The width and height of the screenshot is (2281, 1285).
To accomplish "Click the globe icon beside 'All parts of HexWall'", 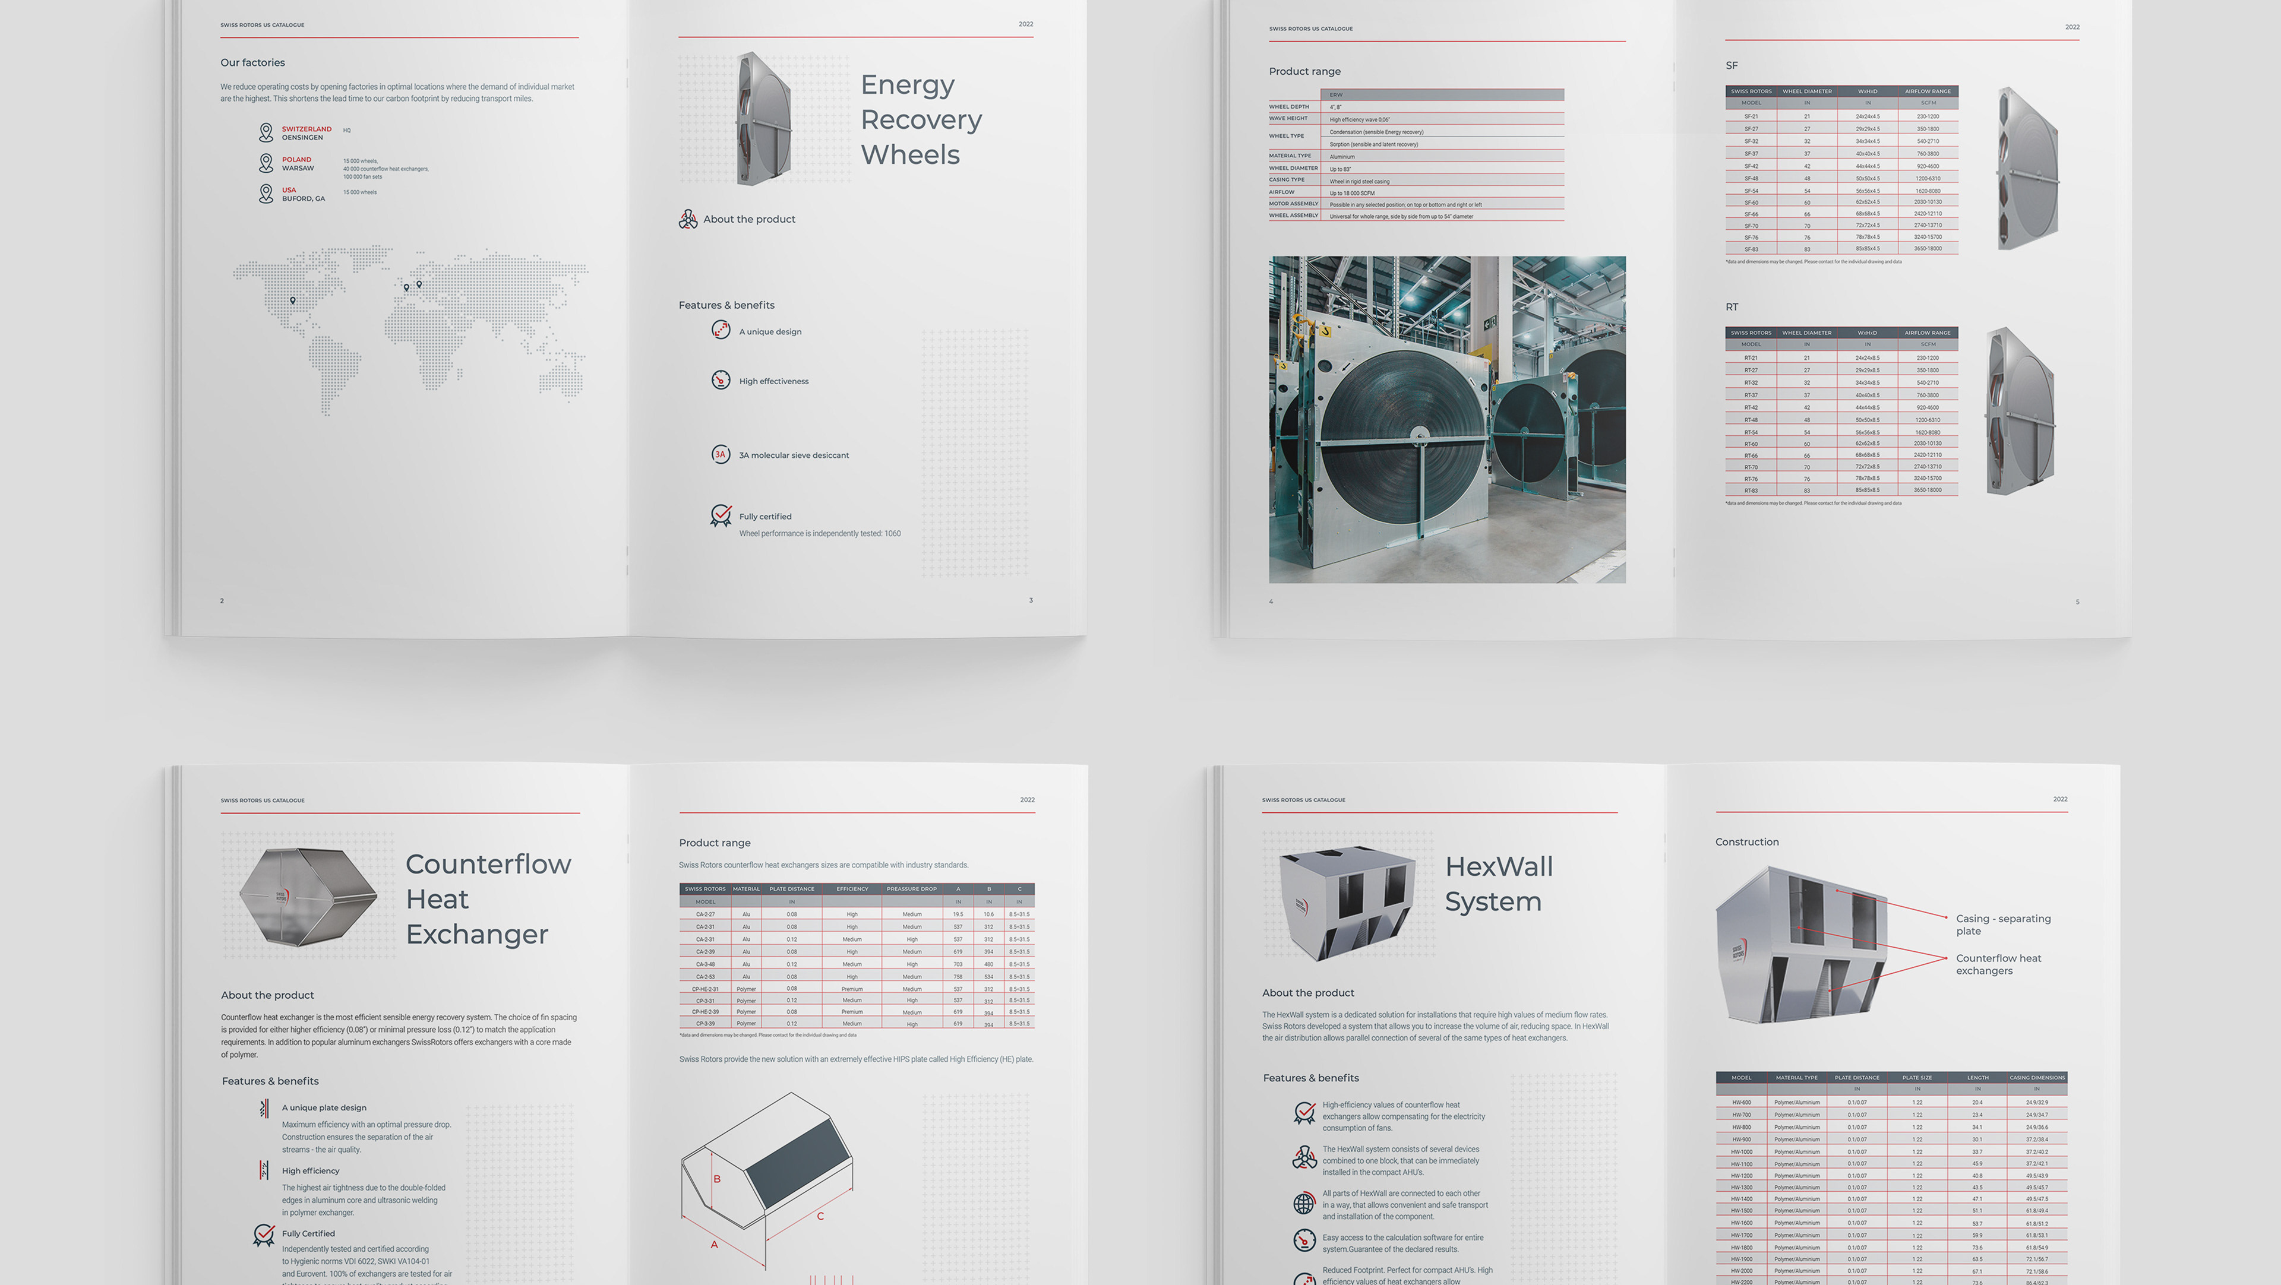I will point(1304,1204).
